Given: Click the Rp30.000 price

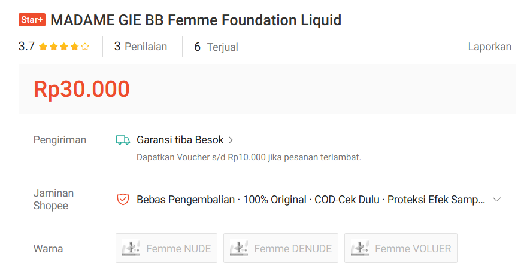Looking at the screenshot, I should [81, 89].
